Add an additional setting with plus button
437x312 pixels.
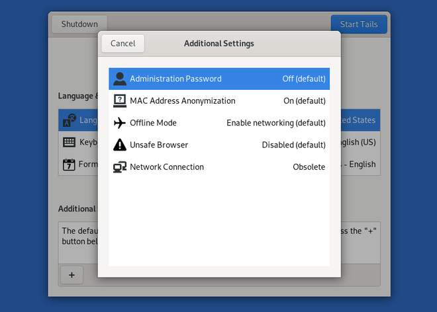pos(72,274)
